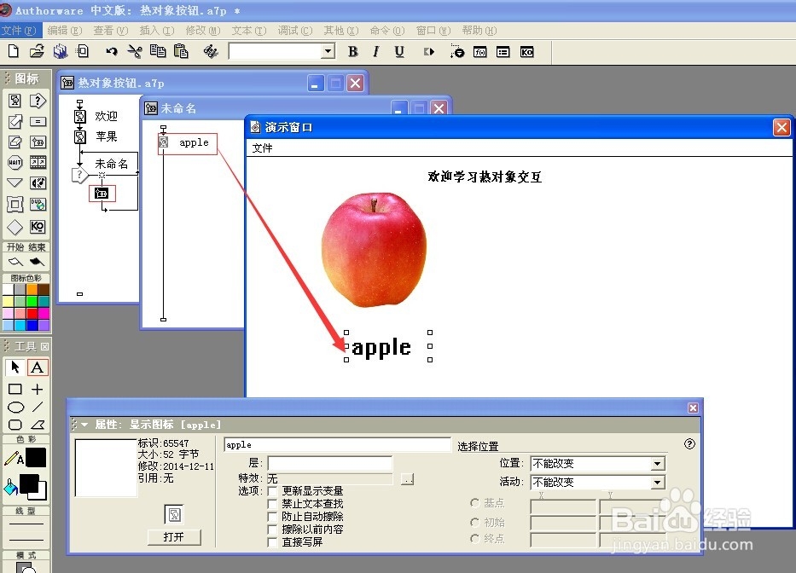Select the Interaction icon in the palette
Screen dimensions: 796x573
click(38, 101)
